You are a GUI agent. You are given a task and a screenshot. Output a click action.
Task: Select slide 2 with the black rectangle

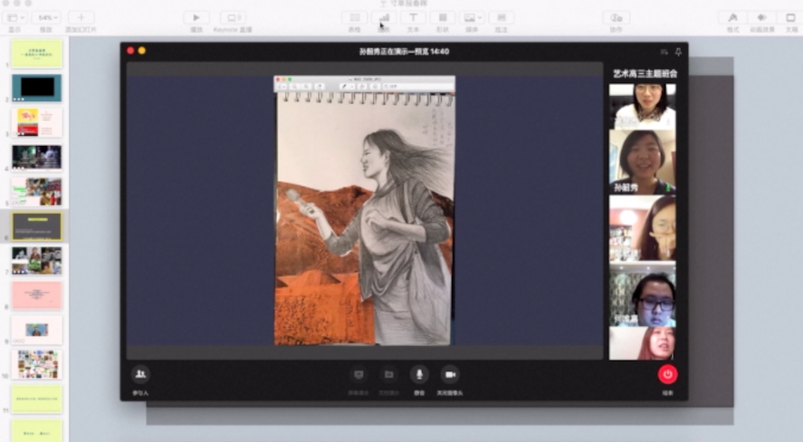(x=37, y=88)
